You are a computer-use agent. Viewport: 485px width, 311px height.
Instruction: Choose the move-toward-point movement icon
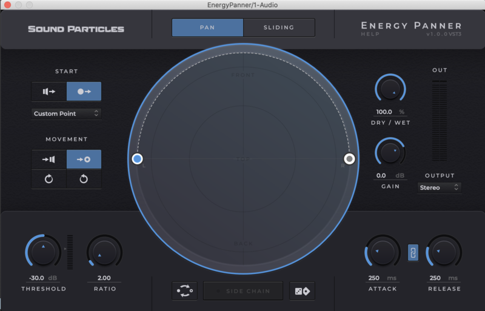click(x=84, y=159)
